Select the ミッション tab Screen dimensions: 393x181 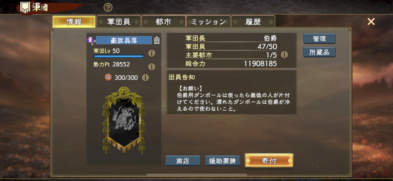(208, 22)
